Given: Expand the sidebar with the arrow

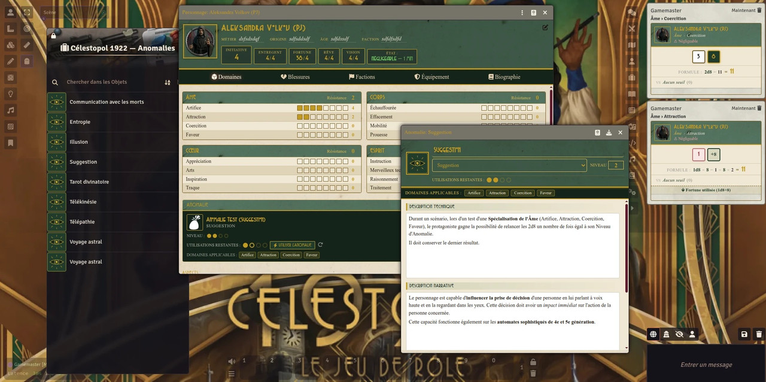Looking at the screenshot, I should [632, 208].
